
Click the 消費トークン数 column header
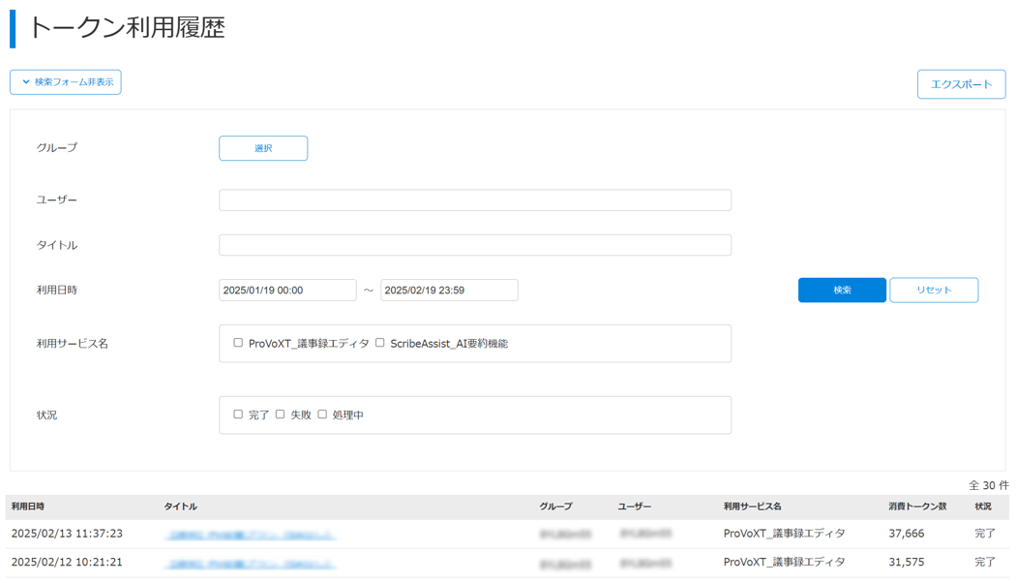point(917,506)
